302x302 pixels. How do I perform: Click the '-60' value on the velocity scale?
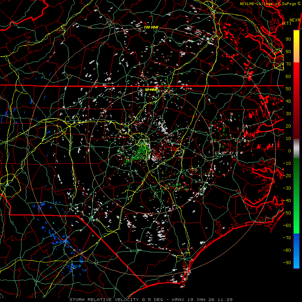[287, 225]
